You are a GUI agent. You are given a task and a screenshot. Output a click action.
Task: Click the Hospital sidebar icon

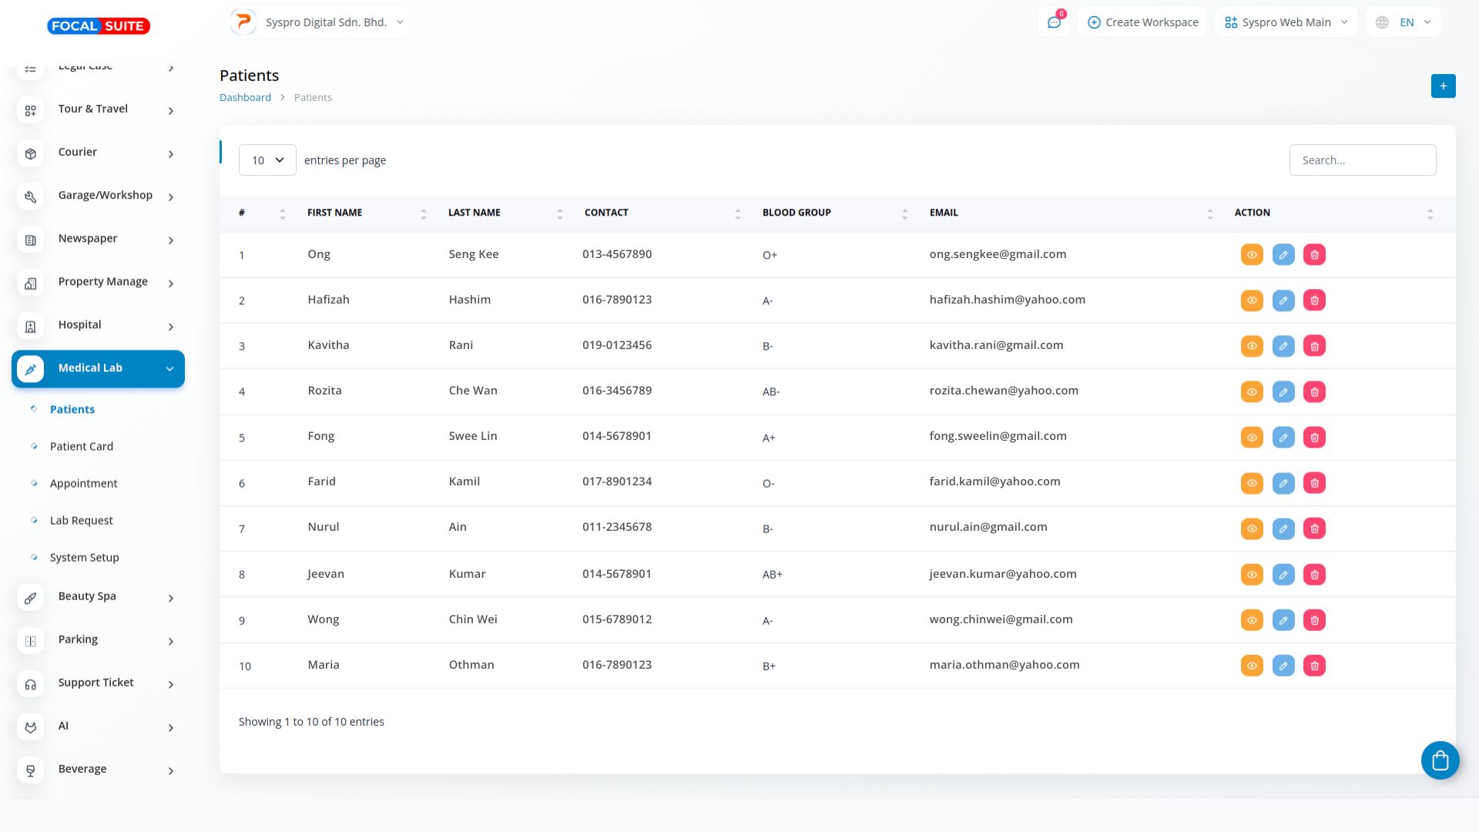(31, 327)
